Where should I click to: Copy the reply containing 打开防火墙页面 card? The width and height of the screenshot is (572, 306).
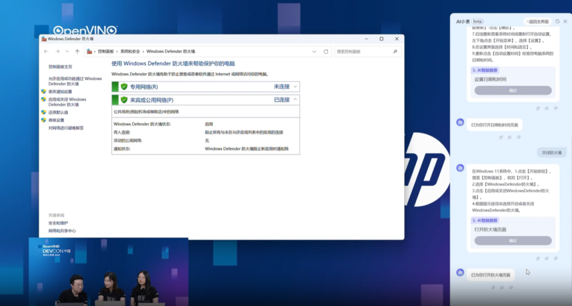coord(538,258)
